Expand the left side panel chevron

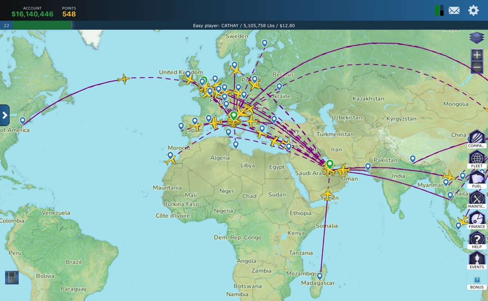(x=4, y=115)
